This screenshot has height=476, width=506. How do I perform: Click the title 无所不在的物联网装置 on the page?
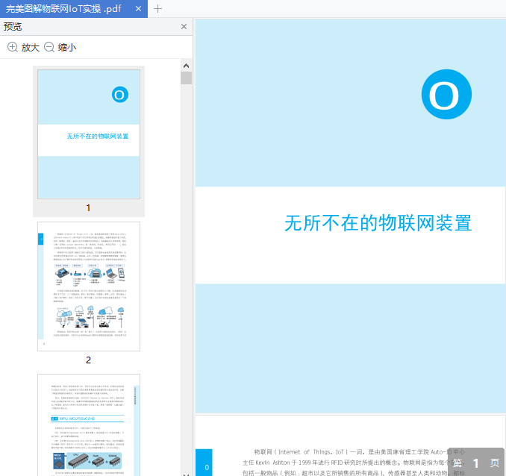378,223
